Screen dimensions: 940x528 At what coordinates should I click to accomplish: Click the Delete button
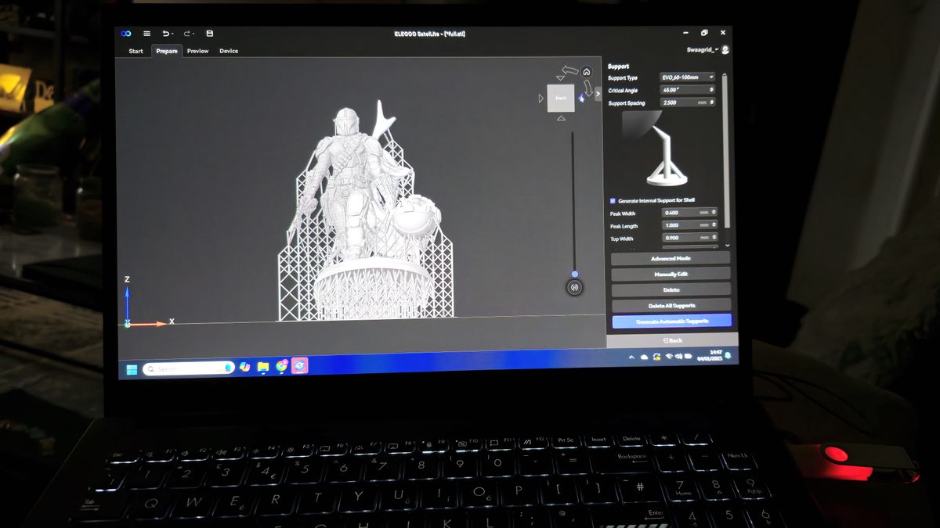[x=671, y=289]
